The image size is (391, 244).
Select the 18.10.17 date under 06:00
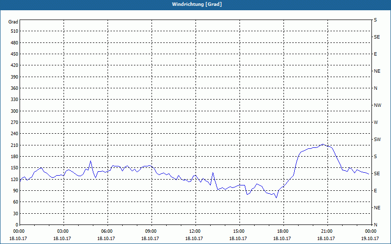[x=106, y=238]
